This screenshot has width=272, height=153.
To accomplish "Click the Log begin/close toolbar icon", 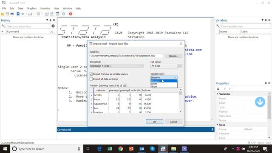I will pos(18,14).
